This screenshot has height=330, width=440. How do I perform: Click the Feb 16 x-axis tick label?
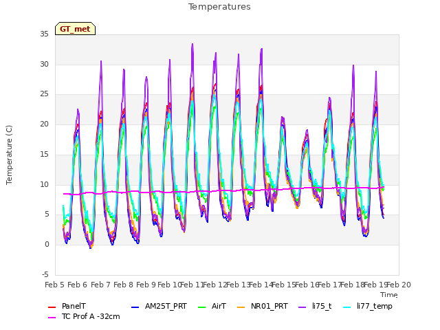pyautogui.click(x=307, y=285)
